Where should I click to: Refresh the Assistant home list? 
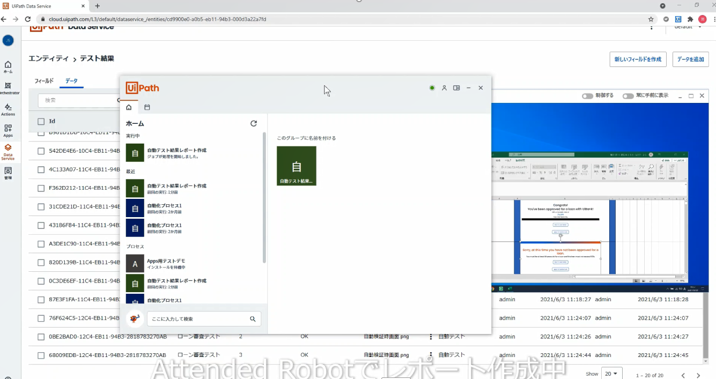click(x=254, y=123)
